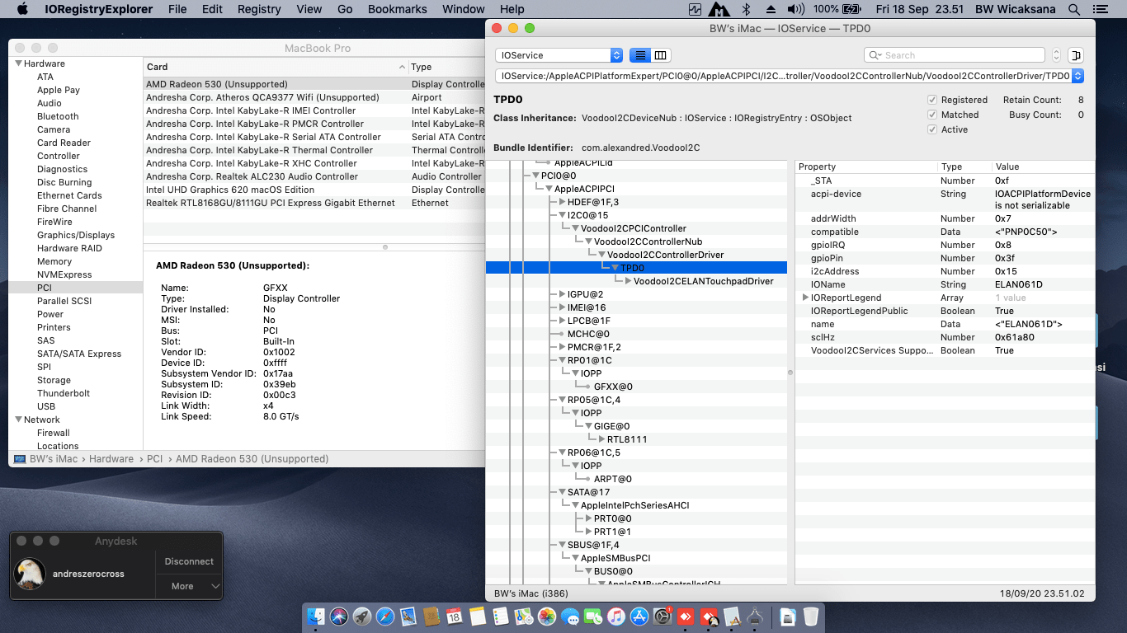This screenshot has height=633, width=1127.
Task: Open Photos from the Dock
Action: pos(547,616)
